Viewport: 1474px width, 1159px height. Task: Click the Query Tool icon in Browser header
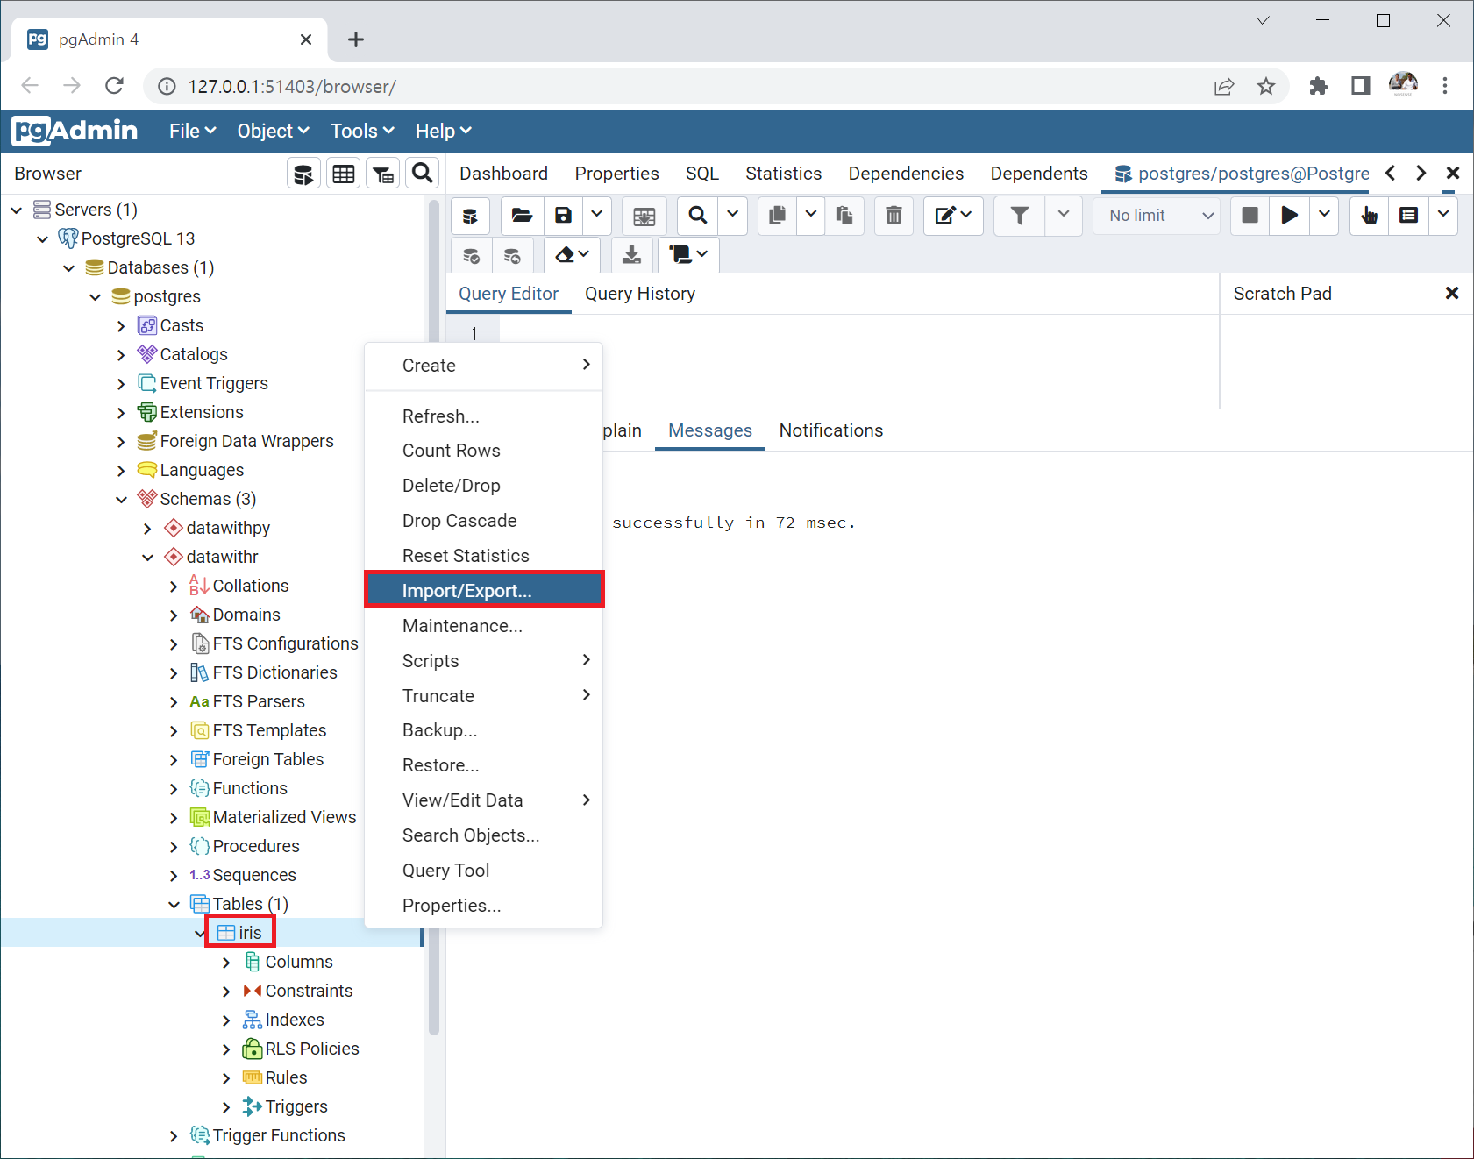[303, 174]
